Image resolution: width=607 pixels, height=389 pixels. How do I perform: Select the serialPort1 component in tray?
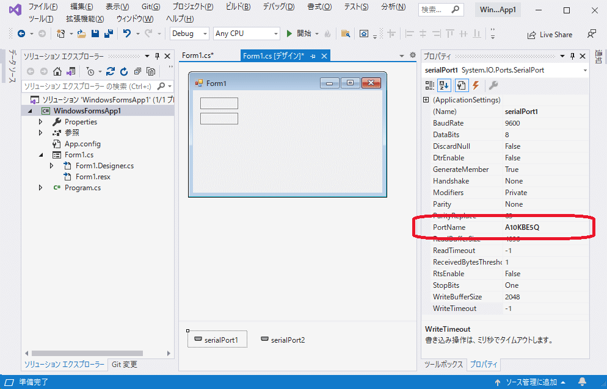(x=217, y=340)
